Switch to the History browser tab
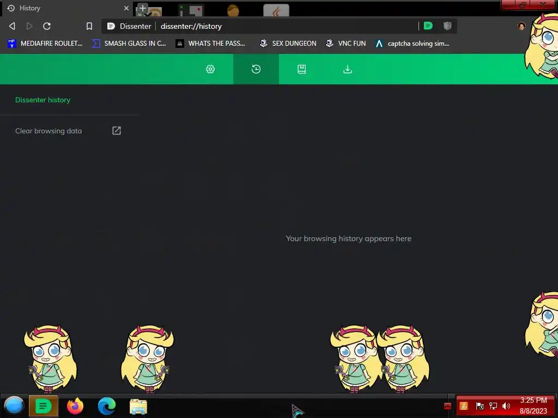Viewport: 558px width, 418px height. pos(67,8)
